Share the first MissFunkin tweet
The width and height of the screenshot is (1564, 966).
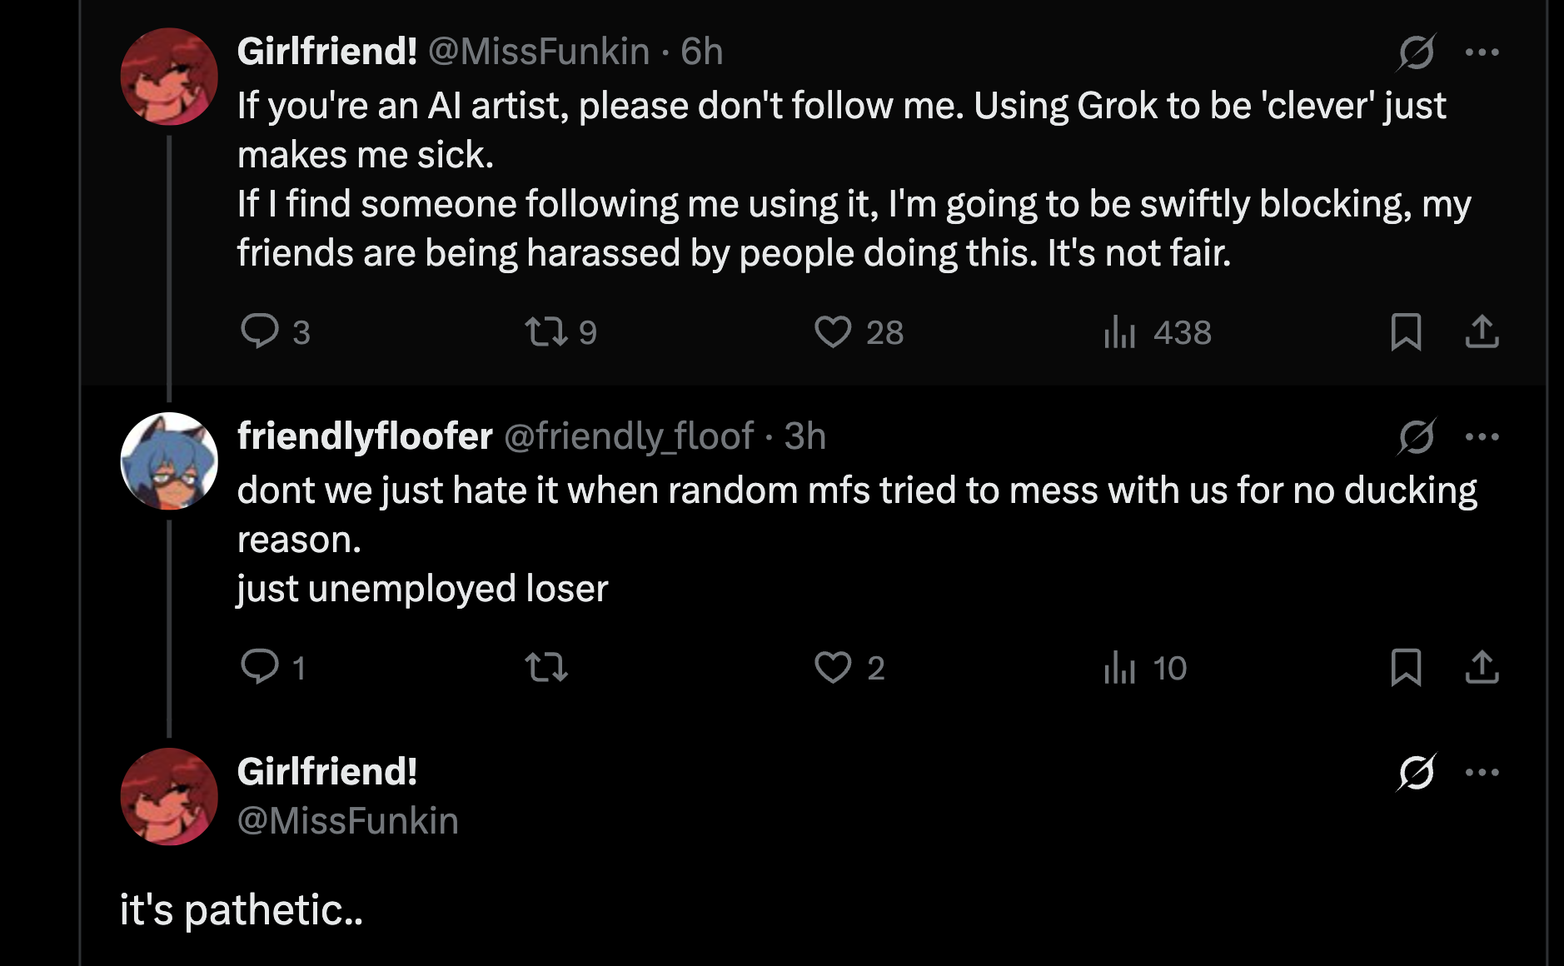pyautogui.click(x=1482, y=331)
